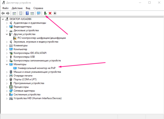Open the Properties toolbar icon
Viewport: 164px width, 119px height.
click(x=21, y=13)
